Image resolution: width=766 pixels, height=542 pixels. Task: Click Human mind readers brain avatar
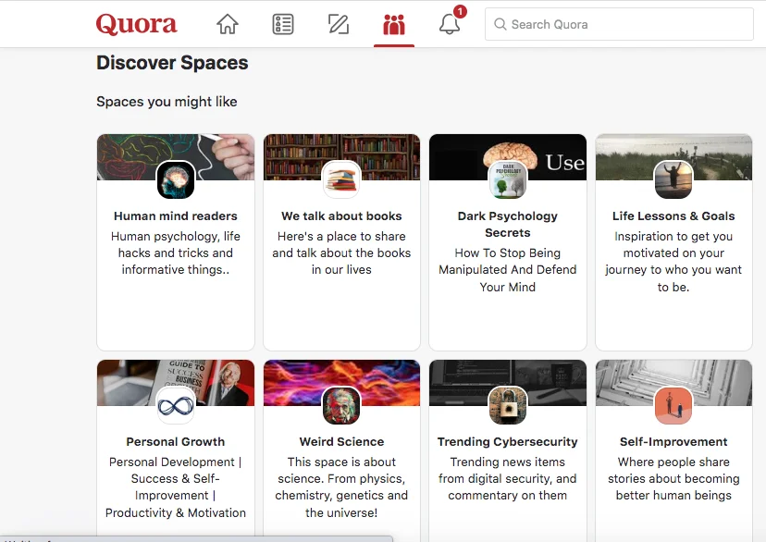[176, 179]
